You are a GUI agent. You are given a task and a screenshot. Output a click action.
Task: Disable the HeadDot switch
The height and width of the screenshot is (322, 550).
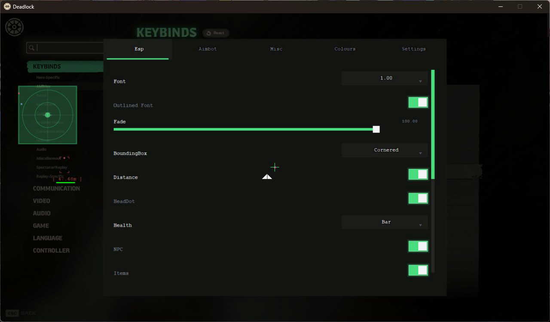[x=418, y=198]
